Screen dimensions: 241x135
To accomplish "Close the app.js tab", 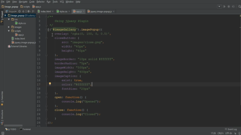I will tap(84, 12).
